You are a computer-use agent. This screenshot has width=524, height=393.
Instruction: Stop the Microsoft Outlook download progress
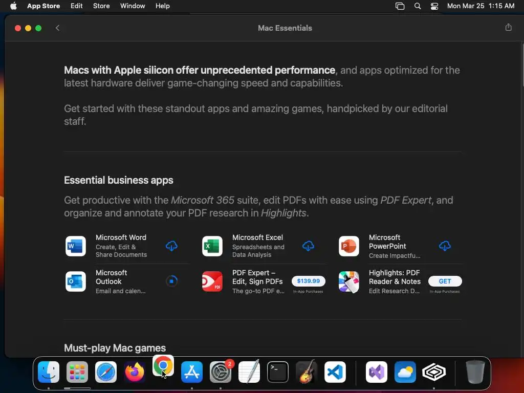pos(171,281)
